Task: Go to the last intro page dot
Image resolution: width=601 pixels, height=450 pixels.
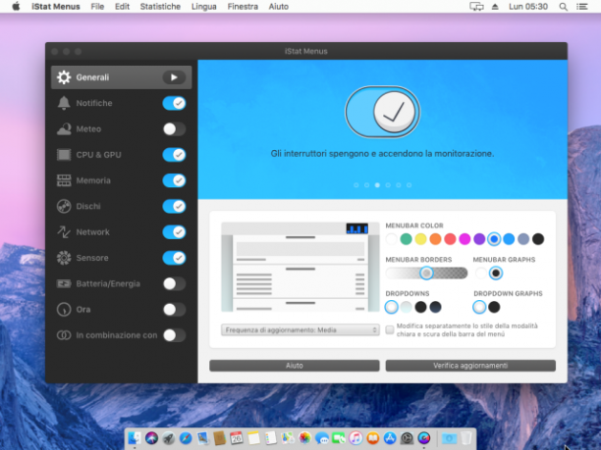Action: [x=409, y=185]
